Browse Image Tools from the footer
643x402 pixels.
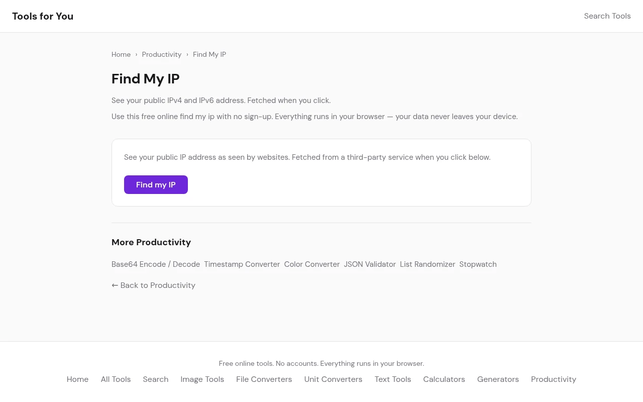[202, 379]
